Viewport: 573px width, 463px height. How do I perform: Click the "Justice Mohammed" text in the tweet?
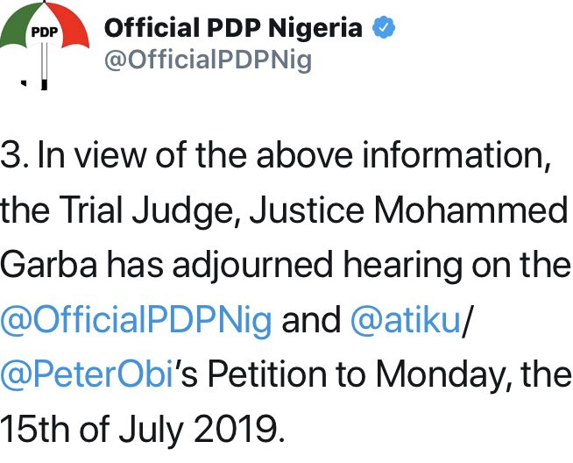coord(408,210)
